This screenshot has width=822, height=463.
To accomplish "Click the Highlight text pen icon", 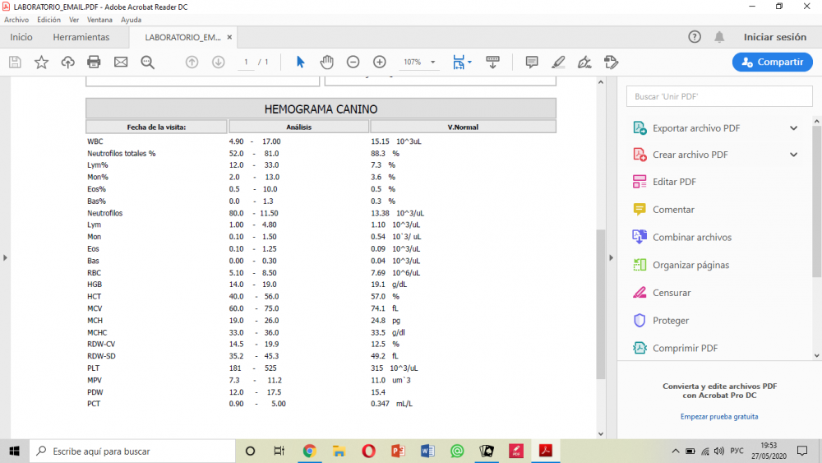I will tap(558, 62).
